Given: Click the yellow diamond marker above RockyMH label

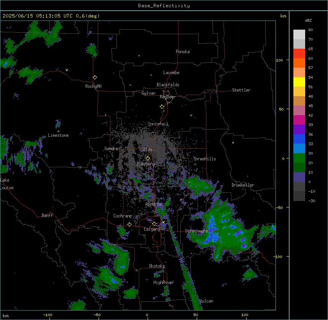Looking at the screenshot, I should [95, 78].
